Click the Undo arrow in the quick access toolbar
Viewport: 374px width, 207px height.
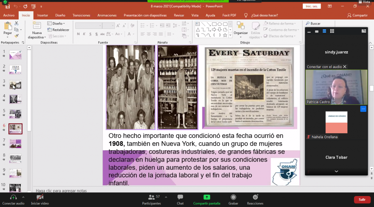[x=16, y=7]
